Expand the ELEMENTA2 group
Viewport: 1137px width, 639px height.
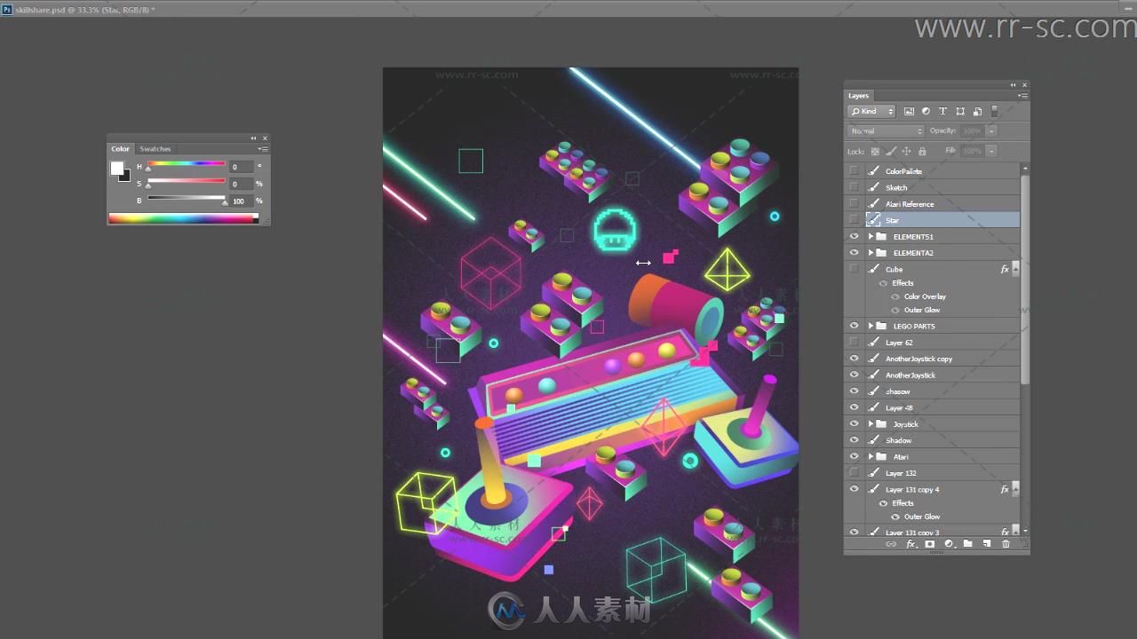[871, 253]
